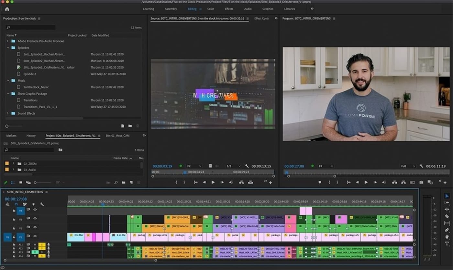Select the Track Select Forward tool
This screenshot has width=453, height=270.
coord(447,202)
